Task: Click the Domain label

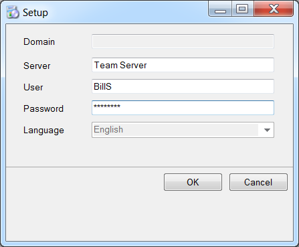Action: [x=39, y=42]
